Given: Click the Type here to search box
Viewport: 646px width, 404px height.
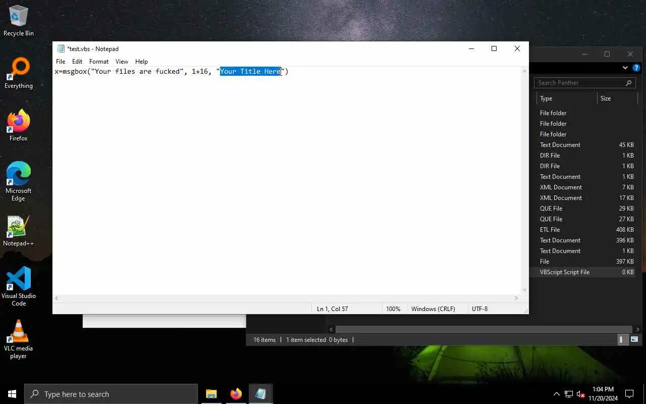Looking at the screenshot, I should 111,394.
